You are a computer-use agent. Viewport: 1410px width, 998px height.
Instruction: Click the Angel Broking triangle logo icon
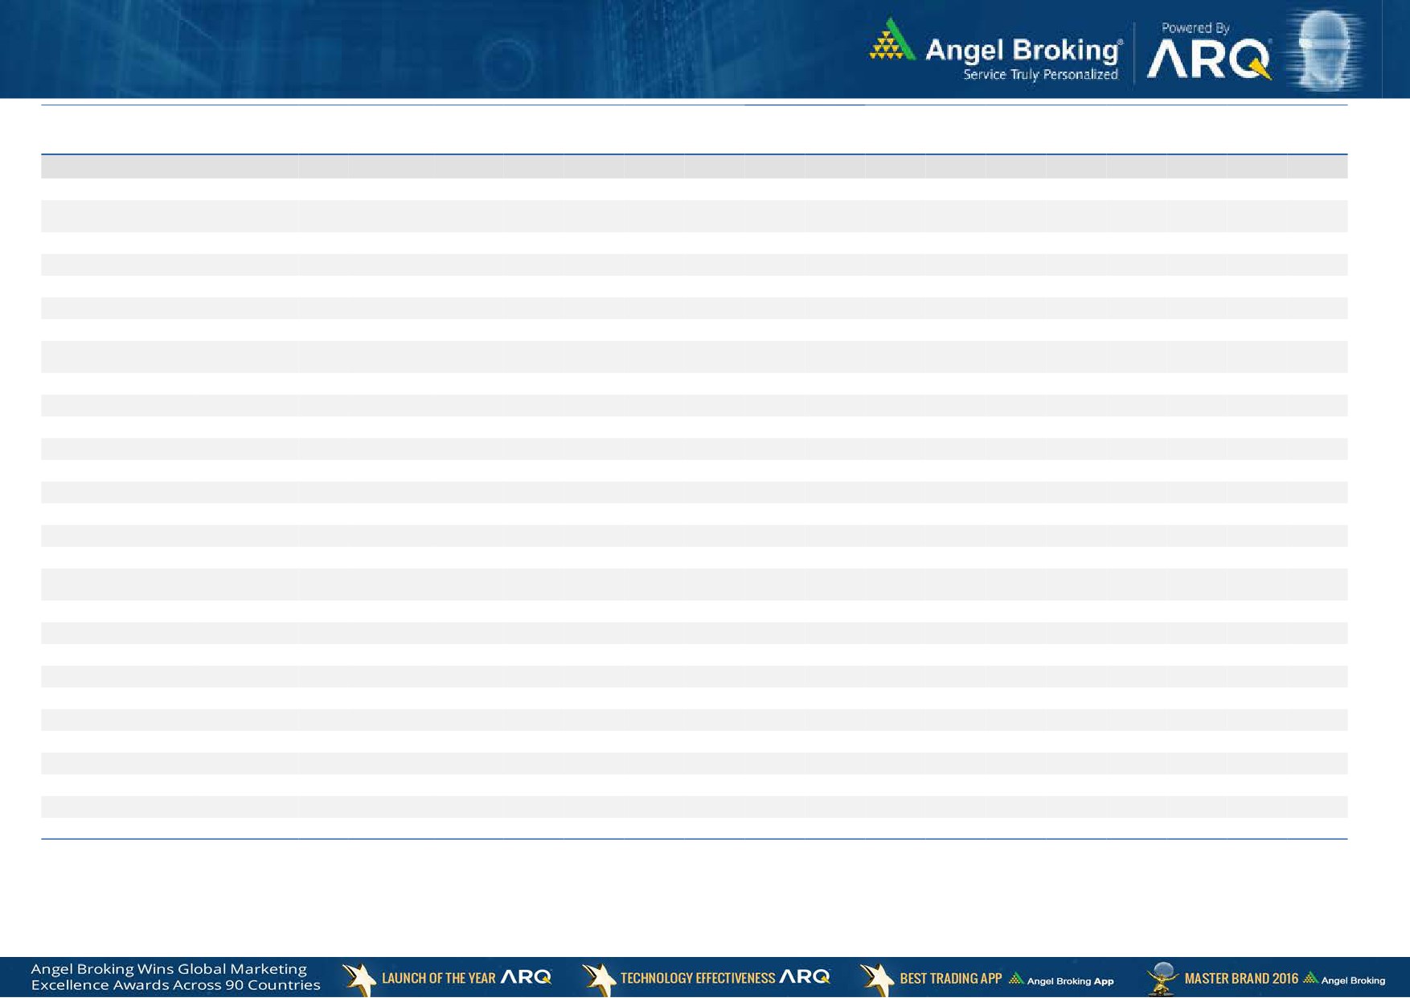tap(891, 40)
